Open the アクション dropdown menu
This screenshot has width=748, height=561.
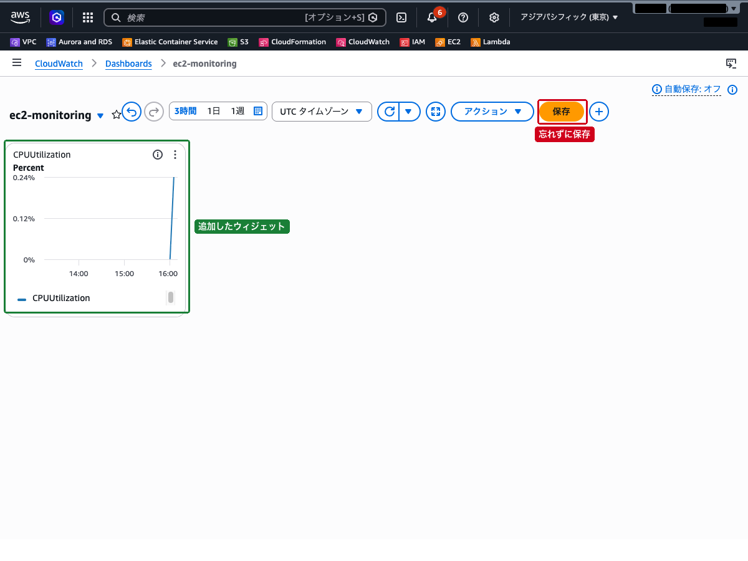(x=492, y=112)
